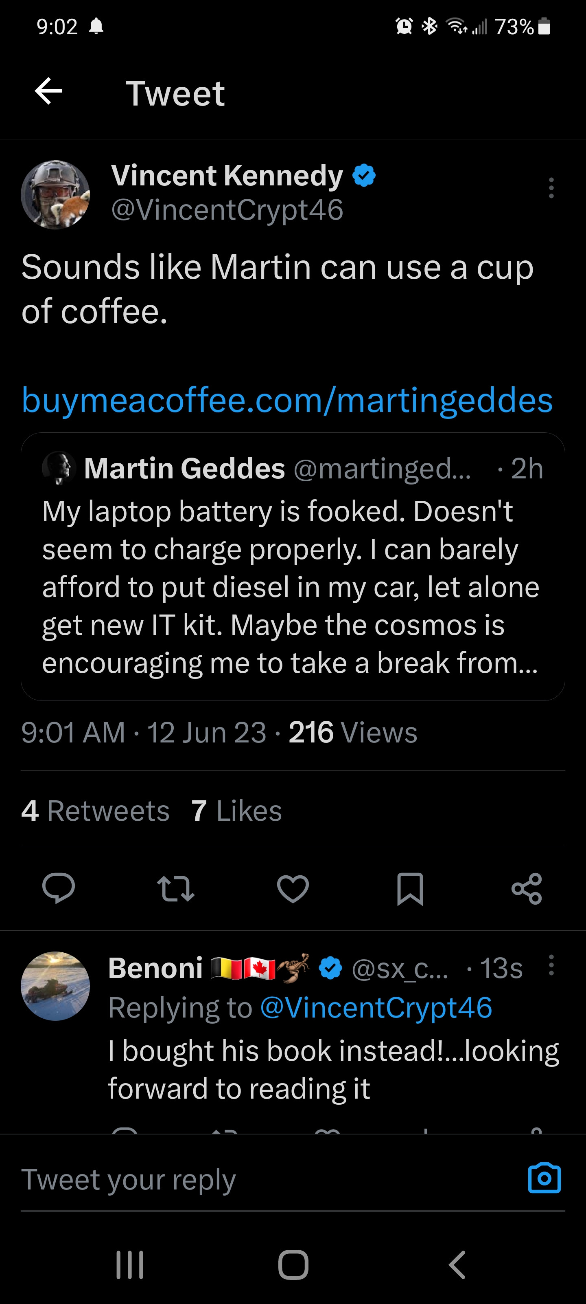The image size is (586, 1304).
Task: Open Vincent Kennedy's profile picture
Action: tap(55, 195)
